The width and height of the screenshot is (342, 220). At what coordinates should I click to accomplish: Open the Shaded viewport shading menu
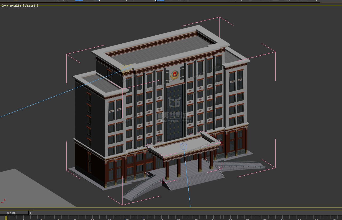(x=30, y=6)
